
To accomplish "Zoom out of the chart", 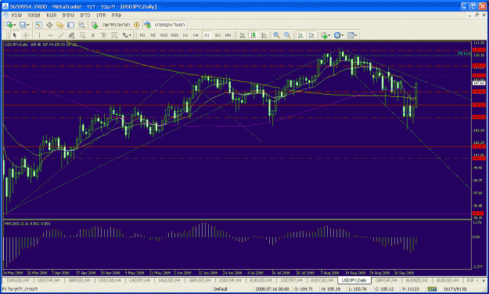I will coord(287,35).
